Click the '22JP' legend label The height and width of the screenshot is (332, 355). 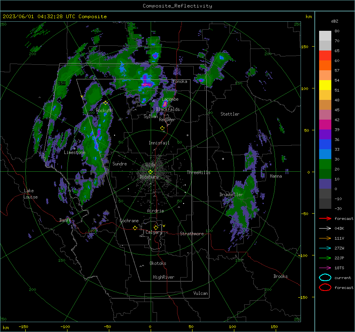(x=339, y=258)
